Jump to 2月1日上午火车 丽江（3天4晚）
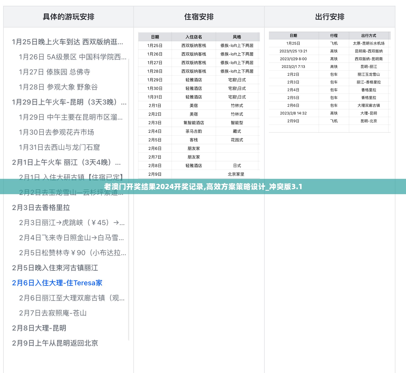 click(x=66, y=162)
